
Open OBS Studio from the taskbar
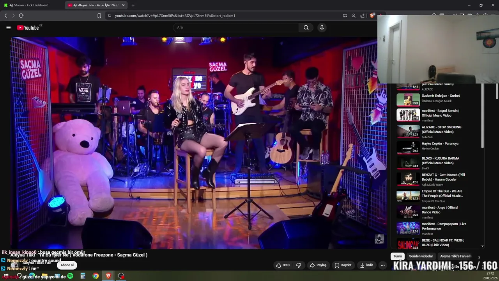coord(121,276)
